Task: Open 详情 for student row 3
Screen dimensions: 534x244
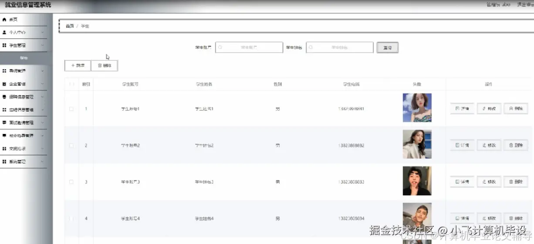Action: pos(462,182)
